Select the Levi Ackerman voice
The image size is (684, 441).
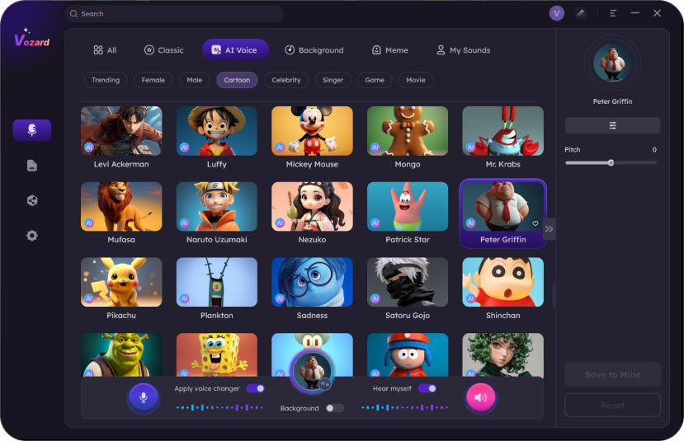click(121, 138)
